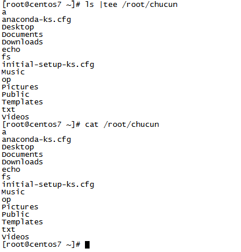241x252 pixels.
Task: Click the 'ls |tee /root/chucun' command text
Action: 131,5
